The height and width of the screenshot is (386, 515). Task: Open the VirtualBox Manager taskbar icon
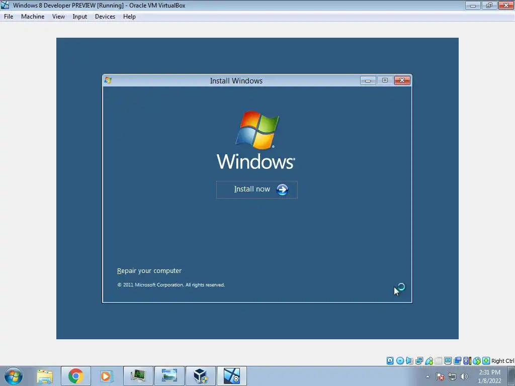(200, 376)
